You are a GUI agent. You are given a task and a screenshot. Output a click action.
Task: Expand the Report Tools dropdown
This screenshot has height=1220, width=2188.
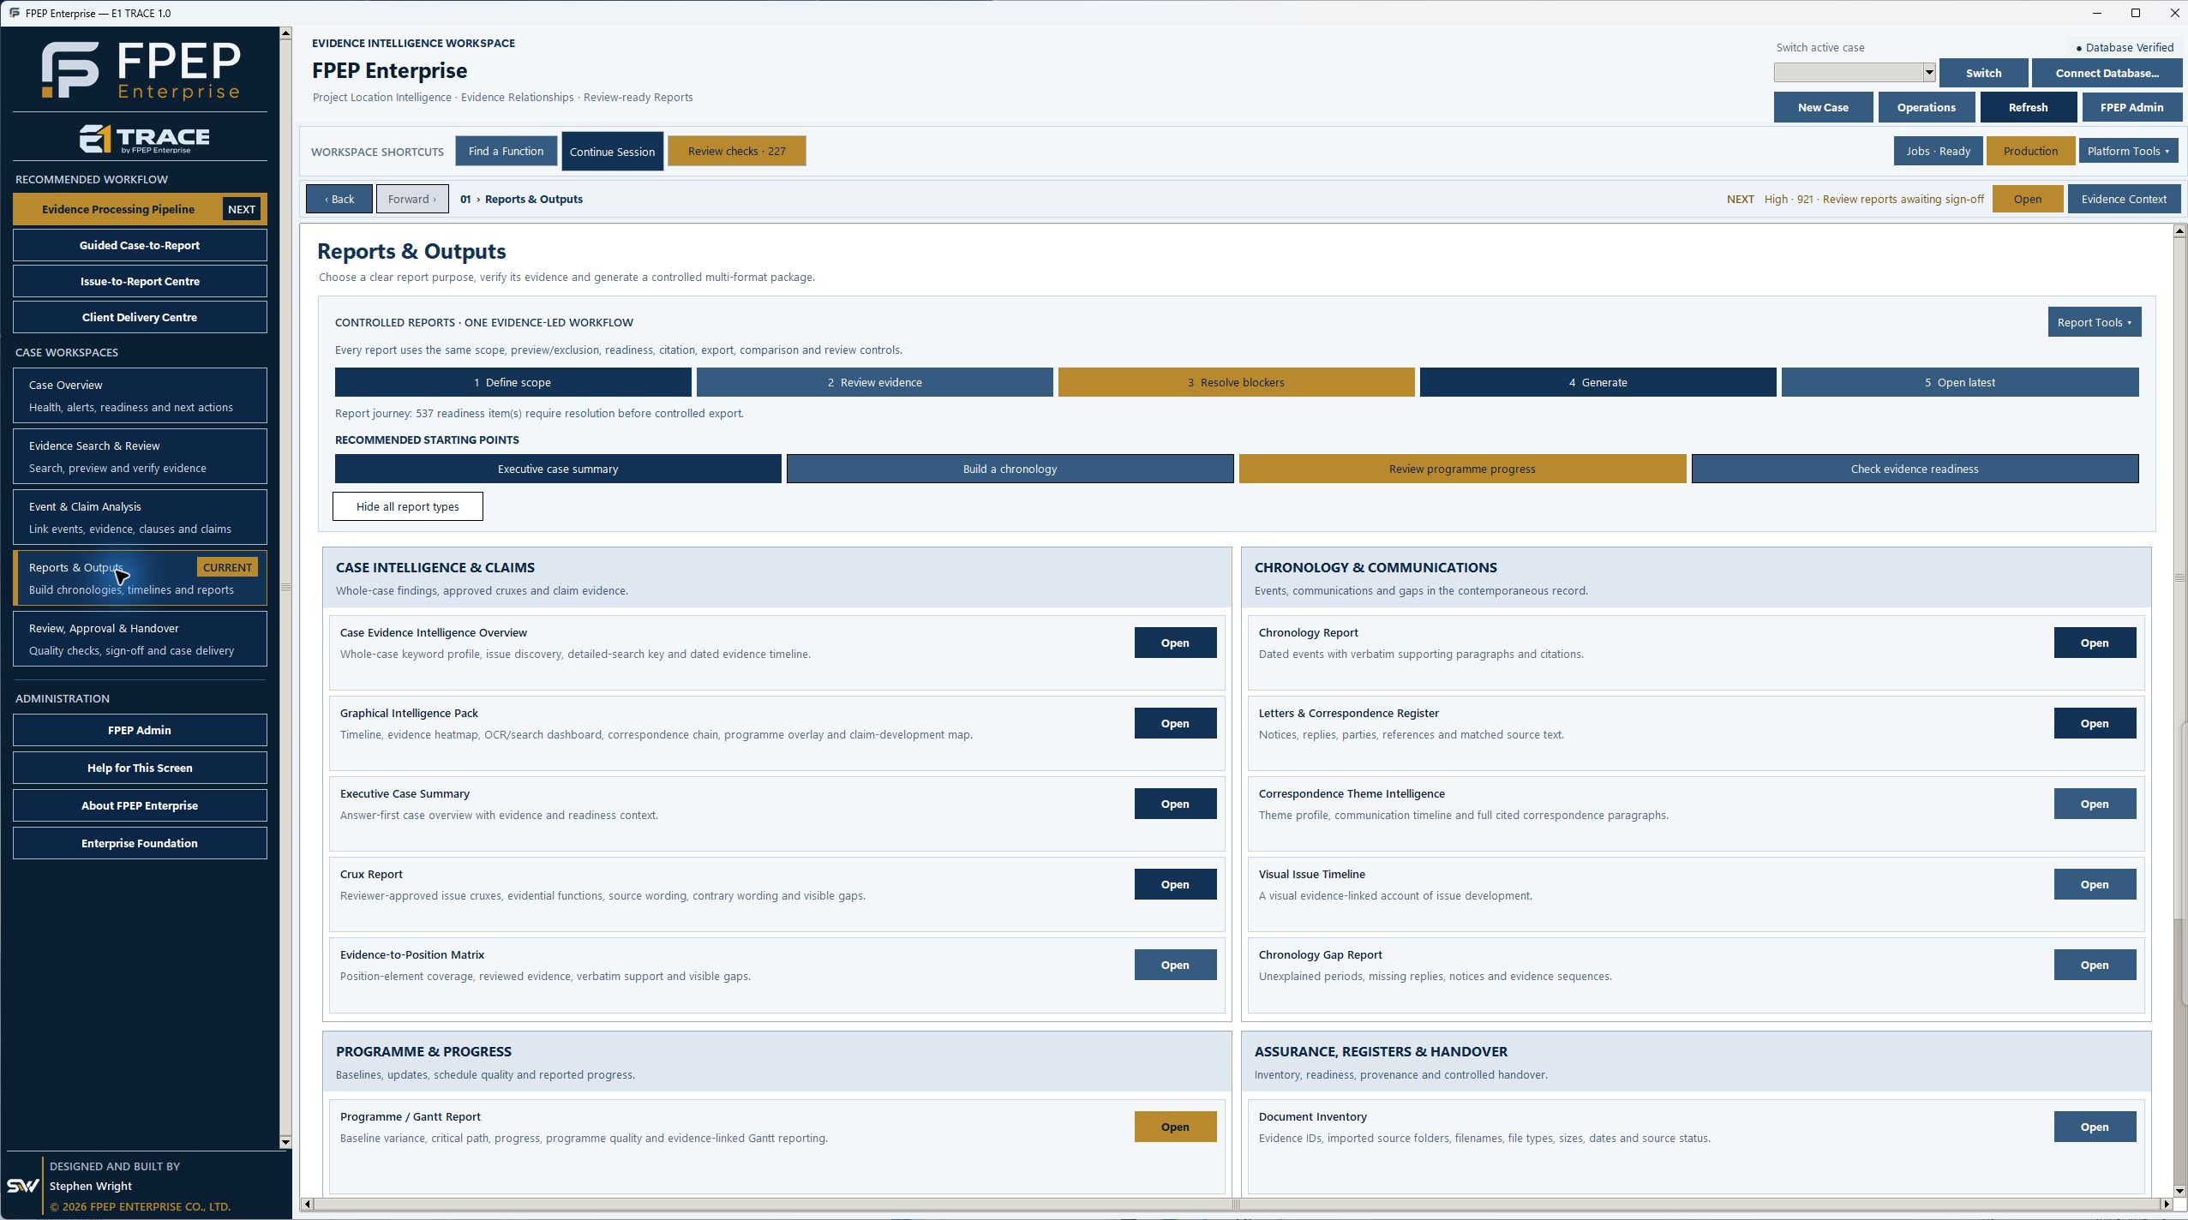tap(2094, 322)
